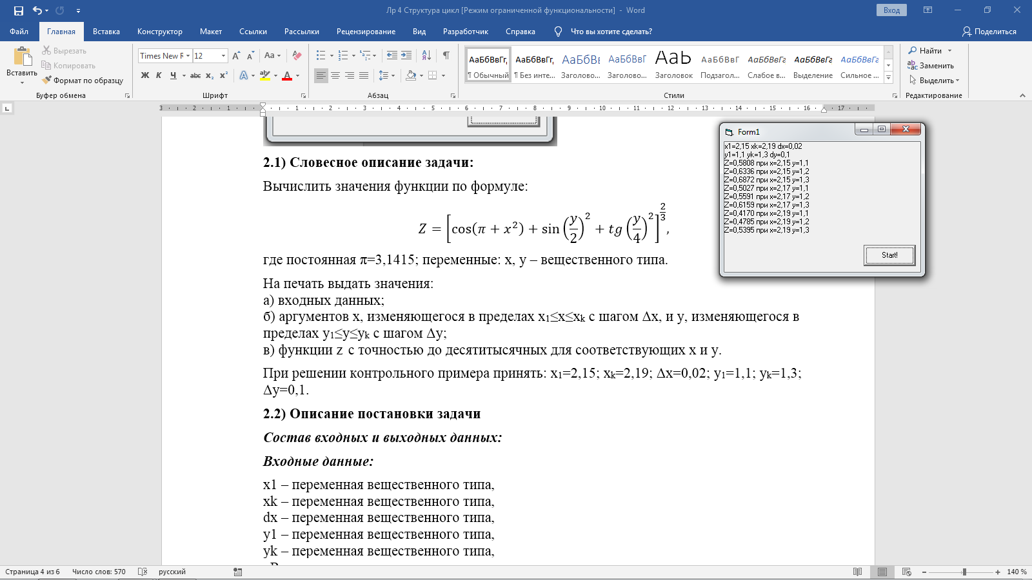Open ribbon display options
Viewport: 1032px width, 580px height.
[928, 10]
